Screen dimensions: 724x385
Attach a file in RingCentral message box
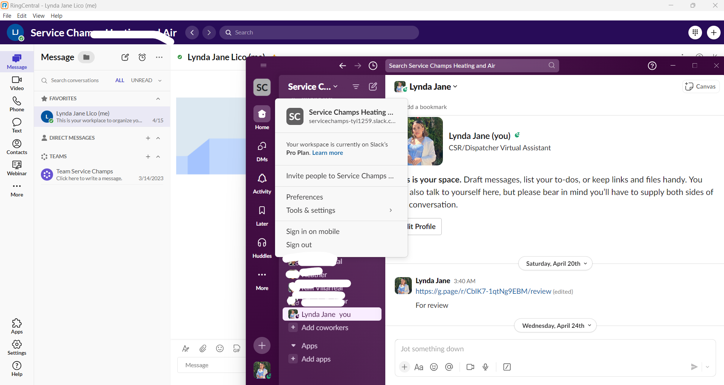[203, 348]
